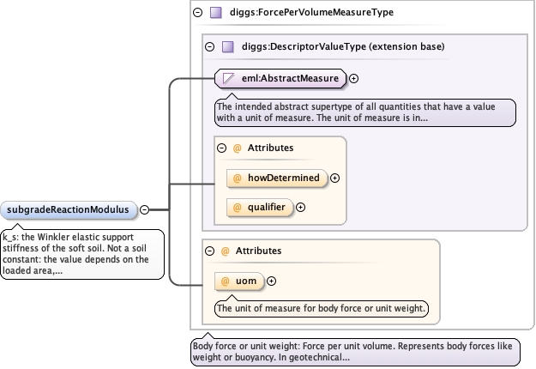The image size is (536, 369).
Task: Select the eml:AbstractMeasure node
Action: pyautogui.click(x=280, y=78)
